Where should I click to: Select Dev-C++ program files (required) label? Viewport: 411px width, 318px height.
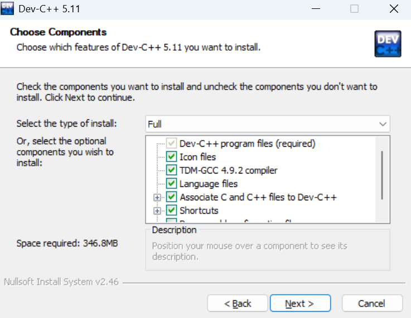(248, 144)
